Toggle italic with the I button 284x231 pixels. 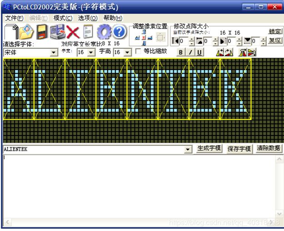click(x=190, y=52)
